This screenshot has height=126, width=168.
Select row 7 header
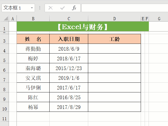pos(4,78)
